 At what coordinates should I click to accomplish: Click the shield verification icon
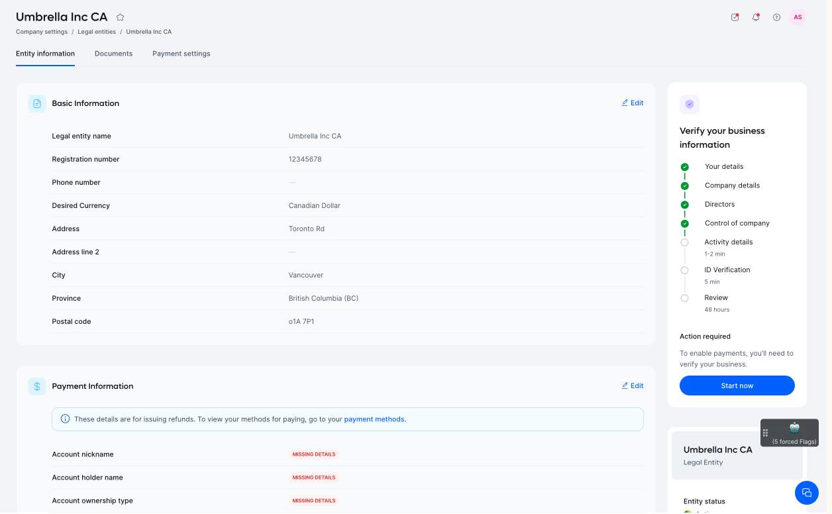690,104
